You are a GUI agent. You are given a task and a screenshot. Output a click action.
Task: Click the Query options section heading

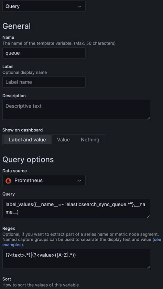tap(28, 159)
